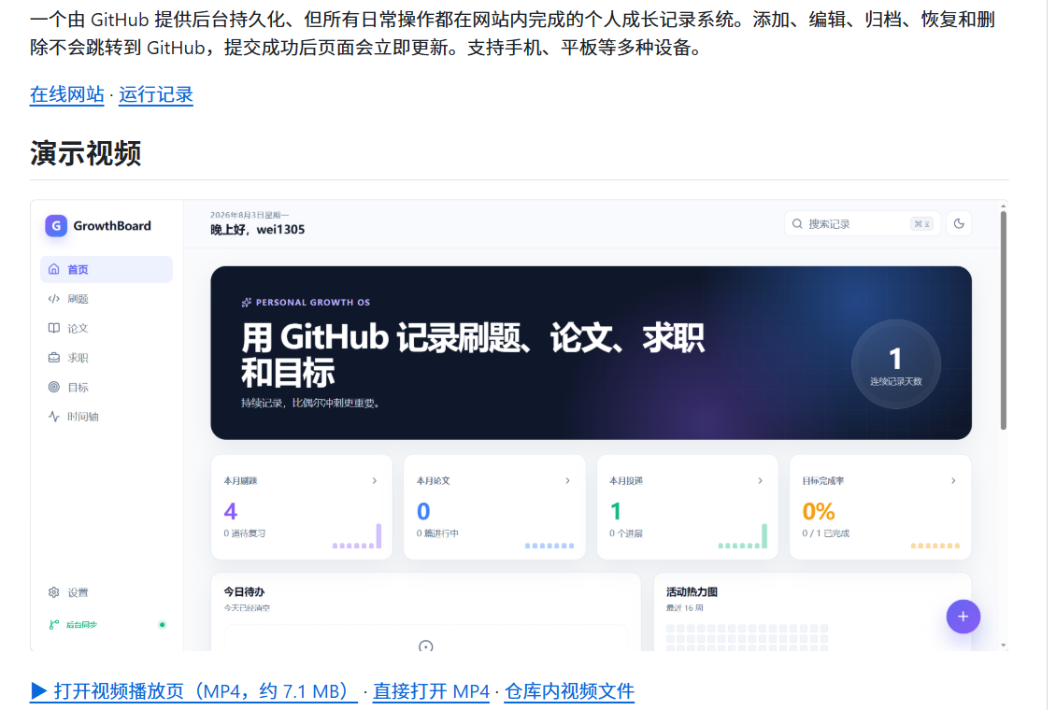
Task: Click the purple plus add-record button
Action: click(x=963, y=617)
